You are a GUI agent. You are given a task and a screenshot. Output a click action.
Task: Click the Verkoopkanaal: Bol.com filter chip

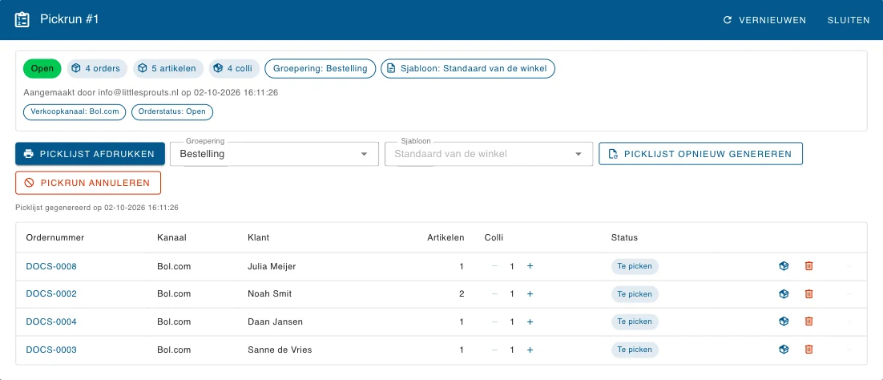point(75,111)
